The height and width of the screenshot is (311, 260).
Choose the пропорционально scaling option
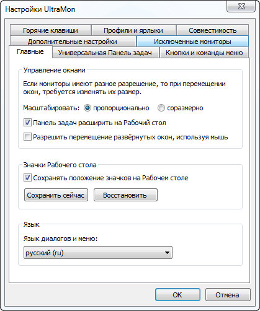87,108
